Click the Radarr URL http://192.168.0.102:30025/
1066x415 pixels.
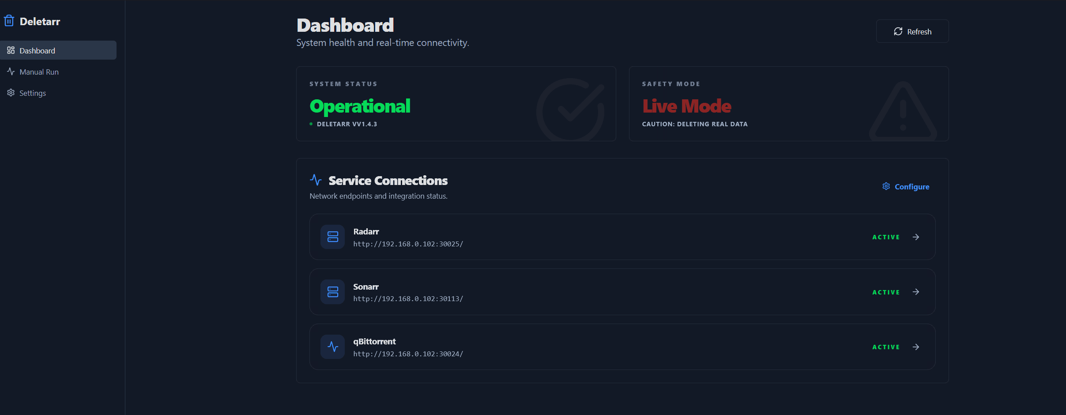click(408, 244)
